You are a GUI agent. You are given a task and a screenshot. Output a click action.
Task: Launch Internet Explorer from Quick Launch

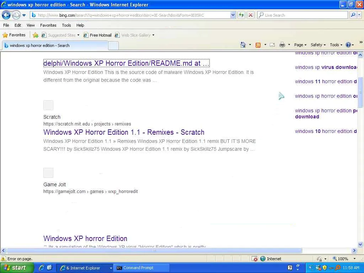click(x=42, y=268)
